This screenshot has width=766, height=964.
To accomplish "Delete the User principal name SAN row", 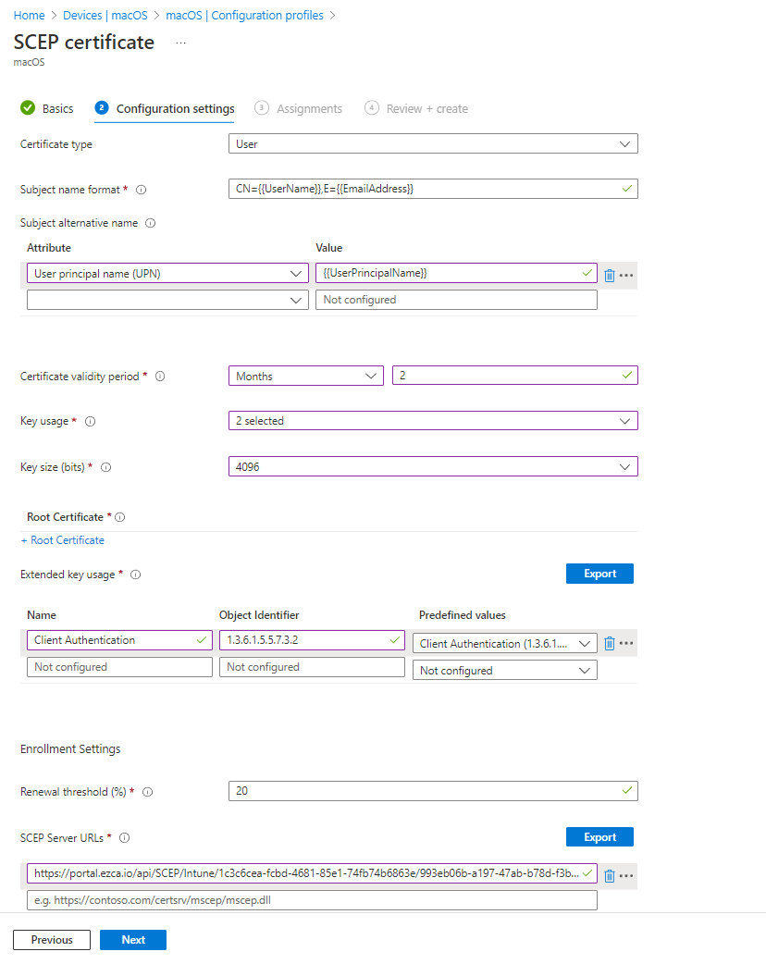I will [609, 275].
